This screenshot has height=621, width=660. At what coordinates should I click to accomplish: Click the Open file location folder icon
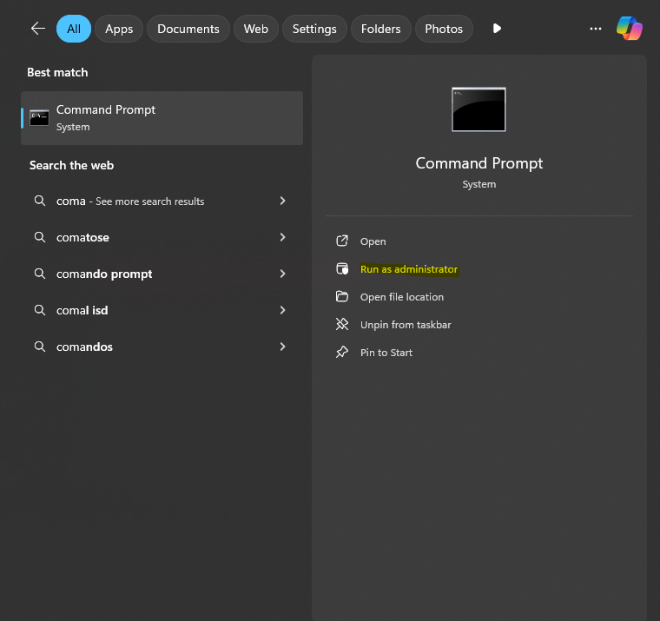342,296
